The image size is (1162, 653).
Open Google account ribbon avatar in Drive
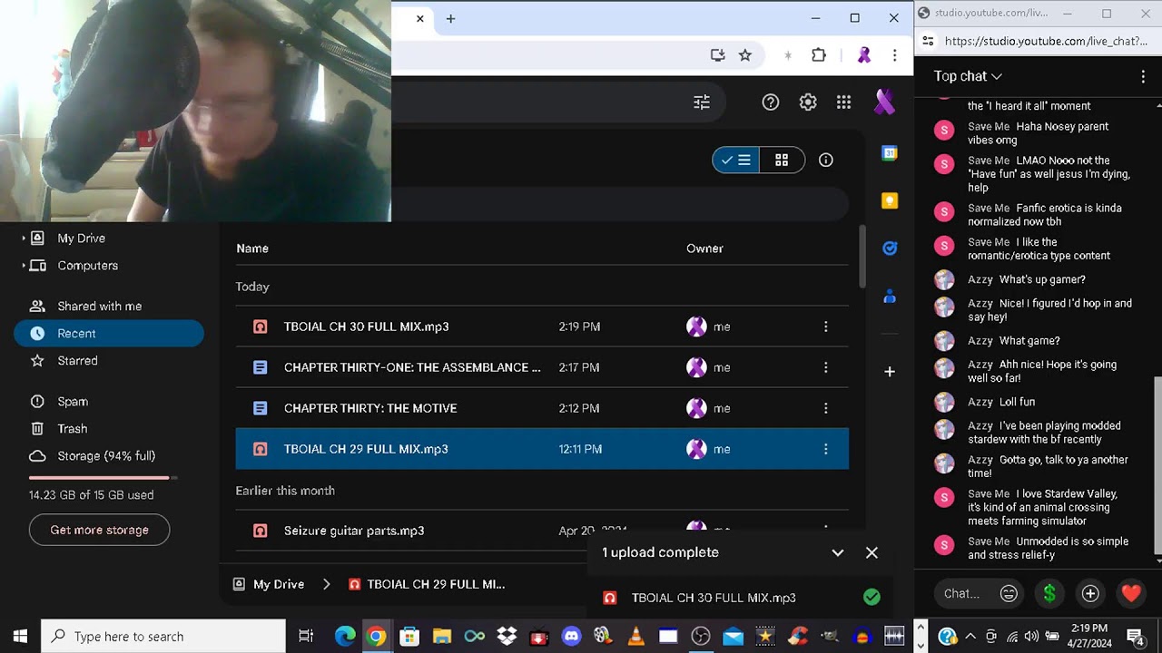point(884,102)
